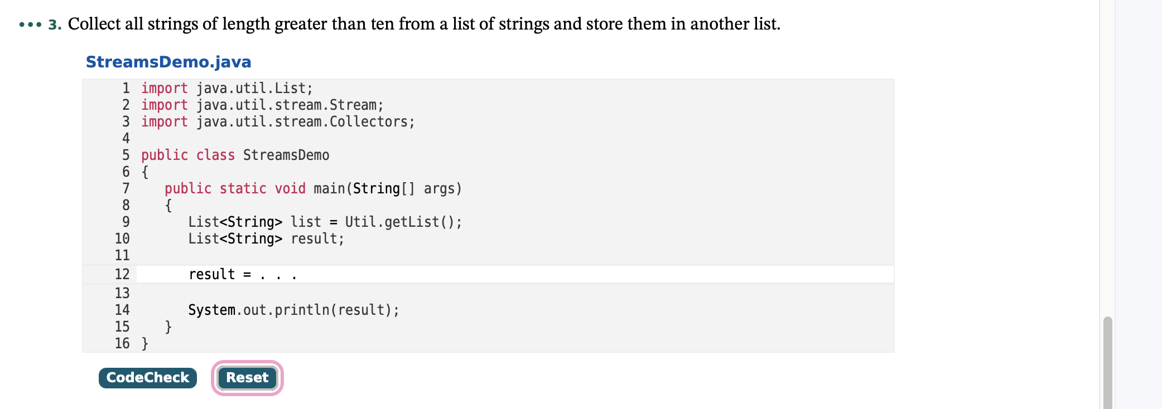This screenshot has height=409, width=1162.
Task: Click the List<String> result declaration
Action: click(x=266, y=239)
